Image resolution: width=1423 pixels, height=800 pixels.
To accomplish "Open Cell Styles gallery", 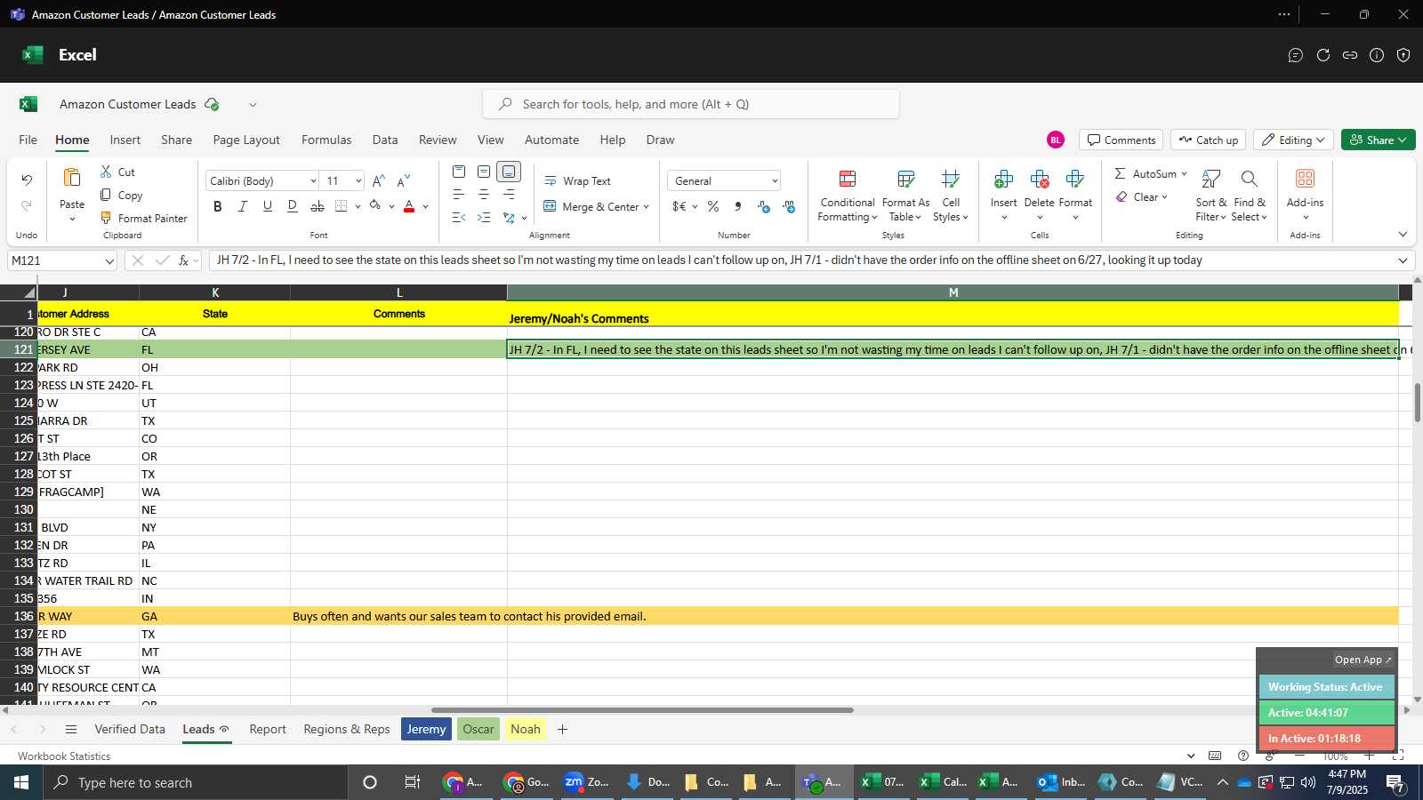I will [x=951, y=196].
